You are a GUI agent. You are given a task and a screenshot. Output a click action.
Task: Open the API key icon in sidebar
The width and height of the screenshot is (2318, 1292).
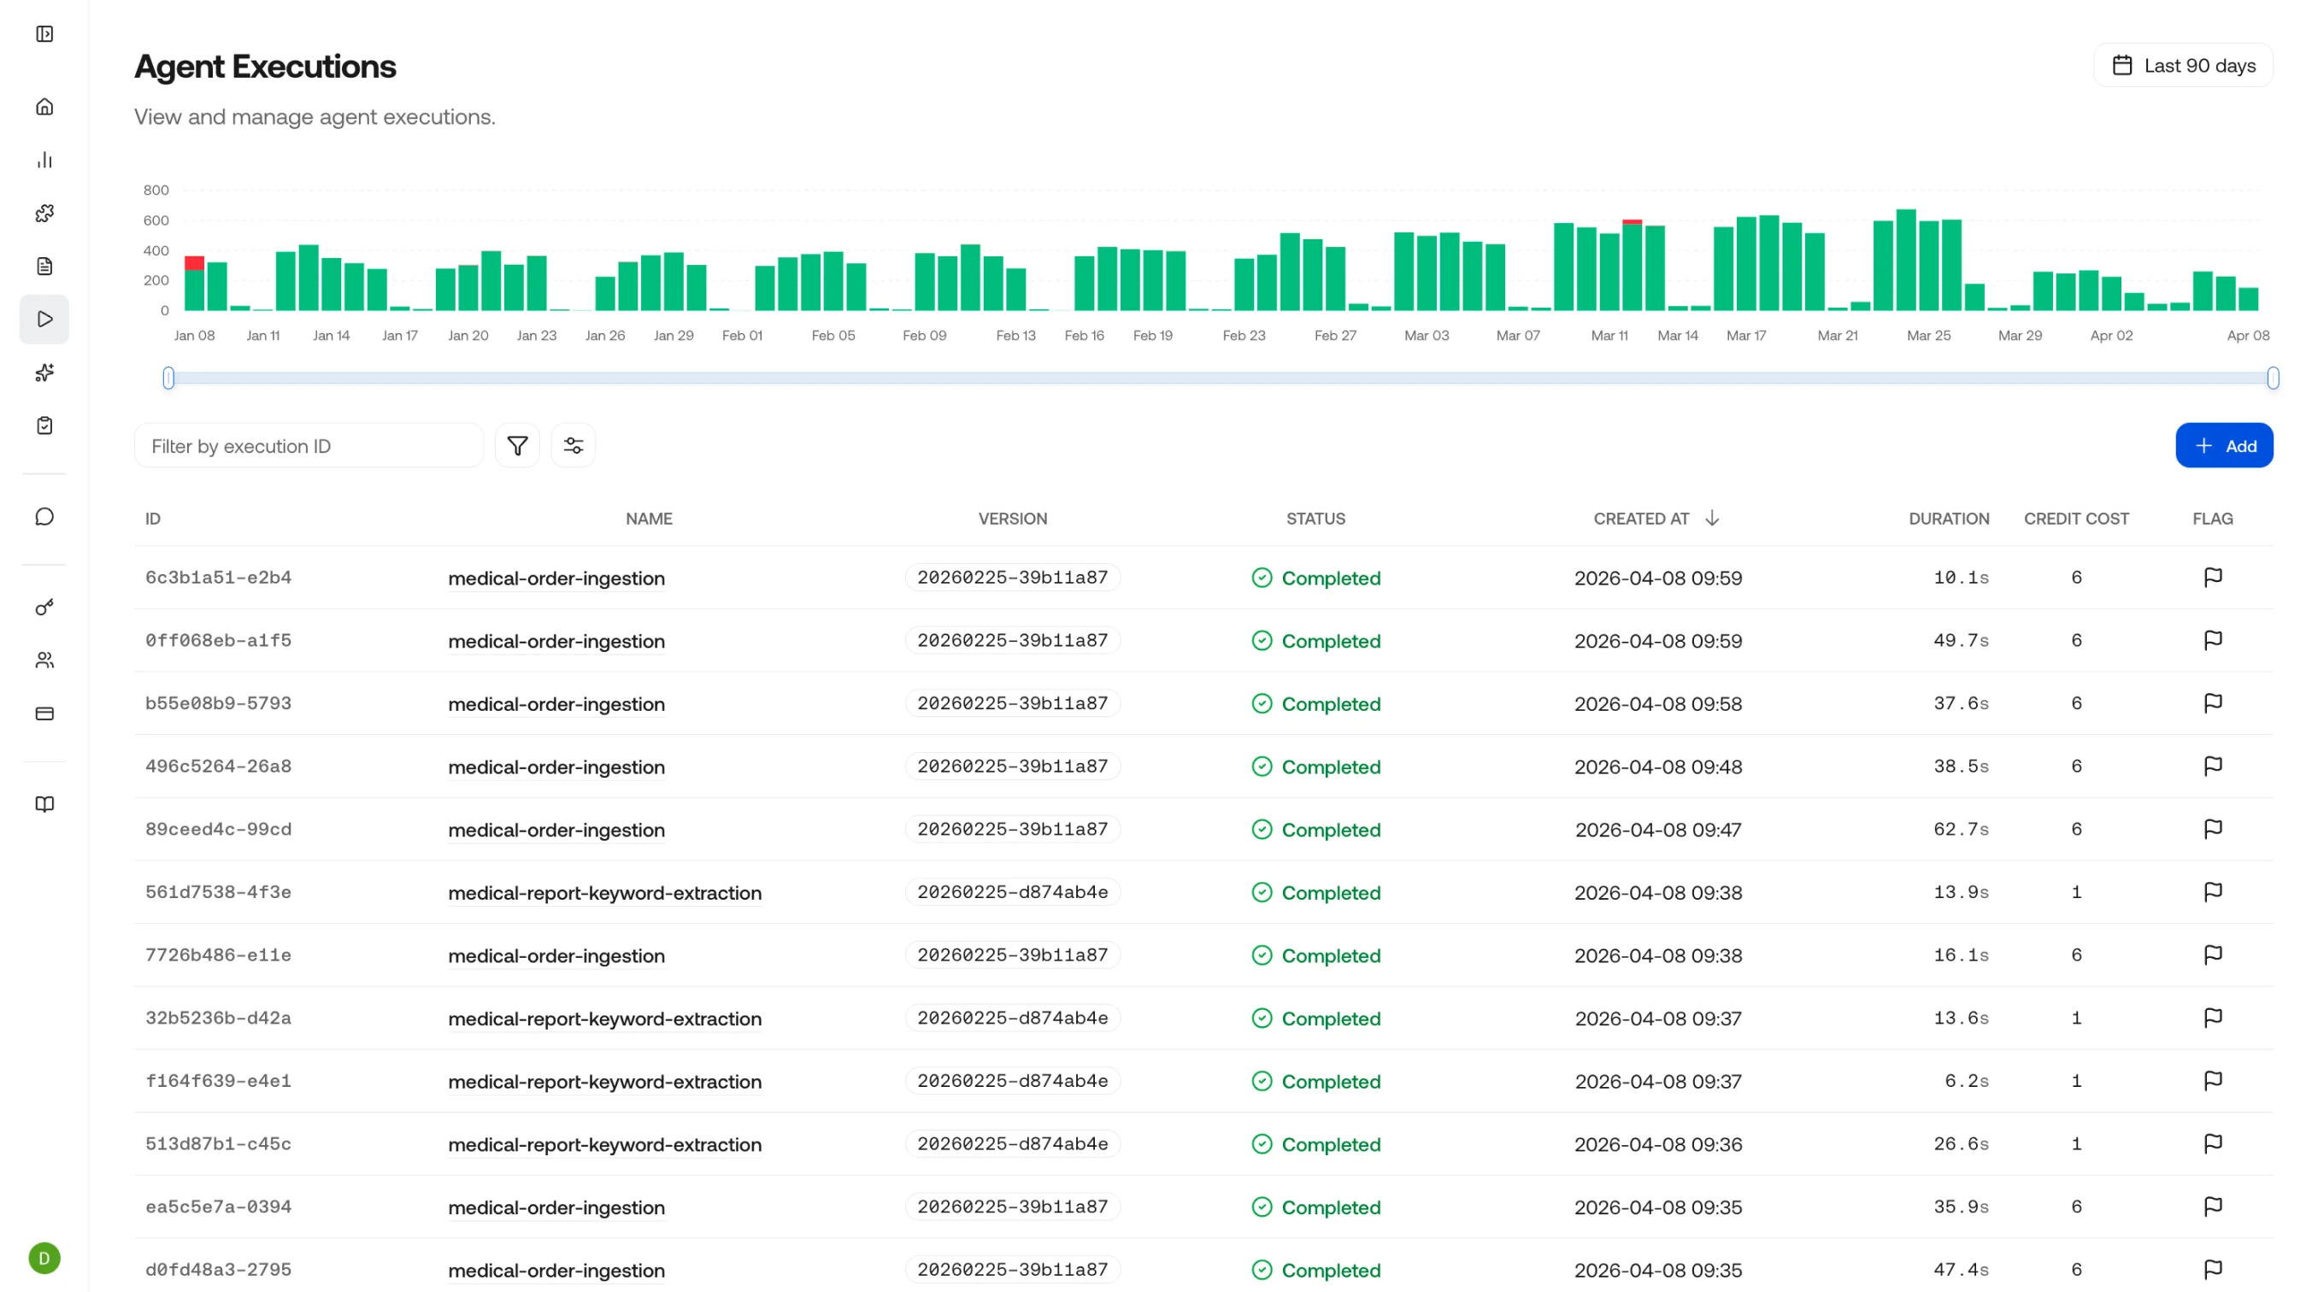pos(44,608)
